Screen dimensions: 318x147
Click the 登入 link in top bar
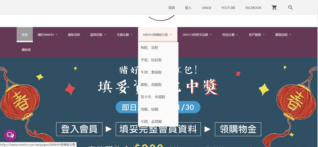pyautogui.click(x=188, y=8)
